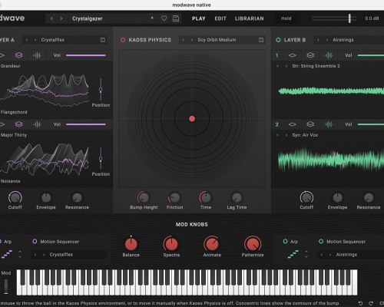384x307 pixels.
Task: Click the Airstrings motion sequence name
Action: click(346, 255)
